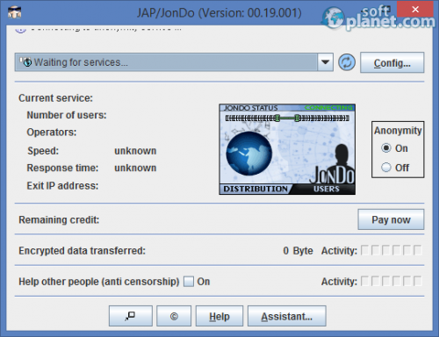Open Help

(219, 316)
